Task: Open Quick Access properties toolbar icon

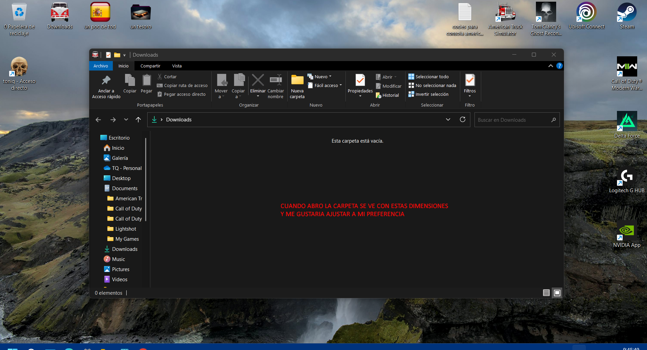Action: (108, 55)
